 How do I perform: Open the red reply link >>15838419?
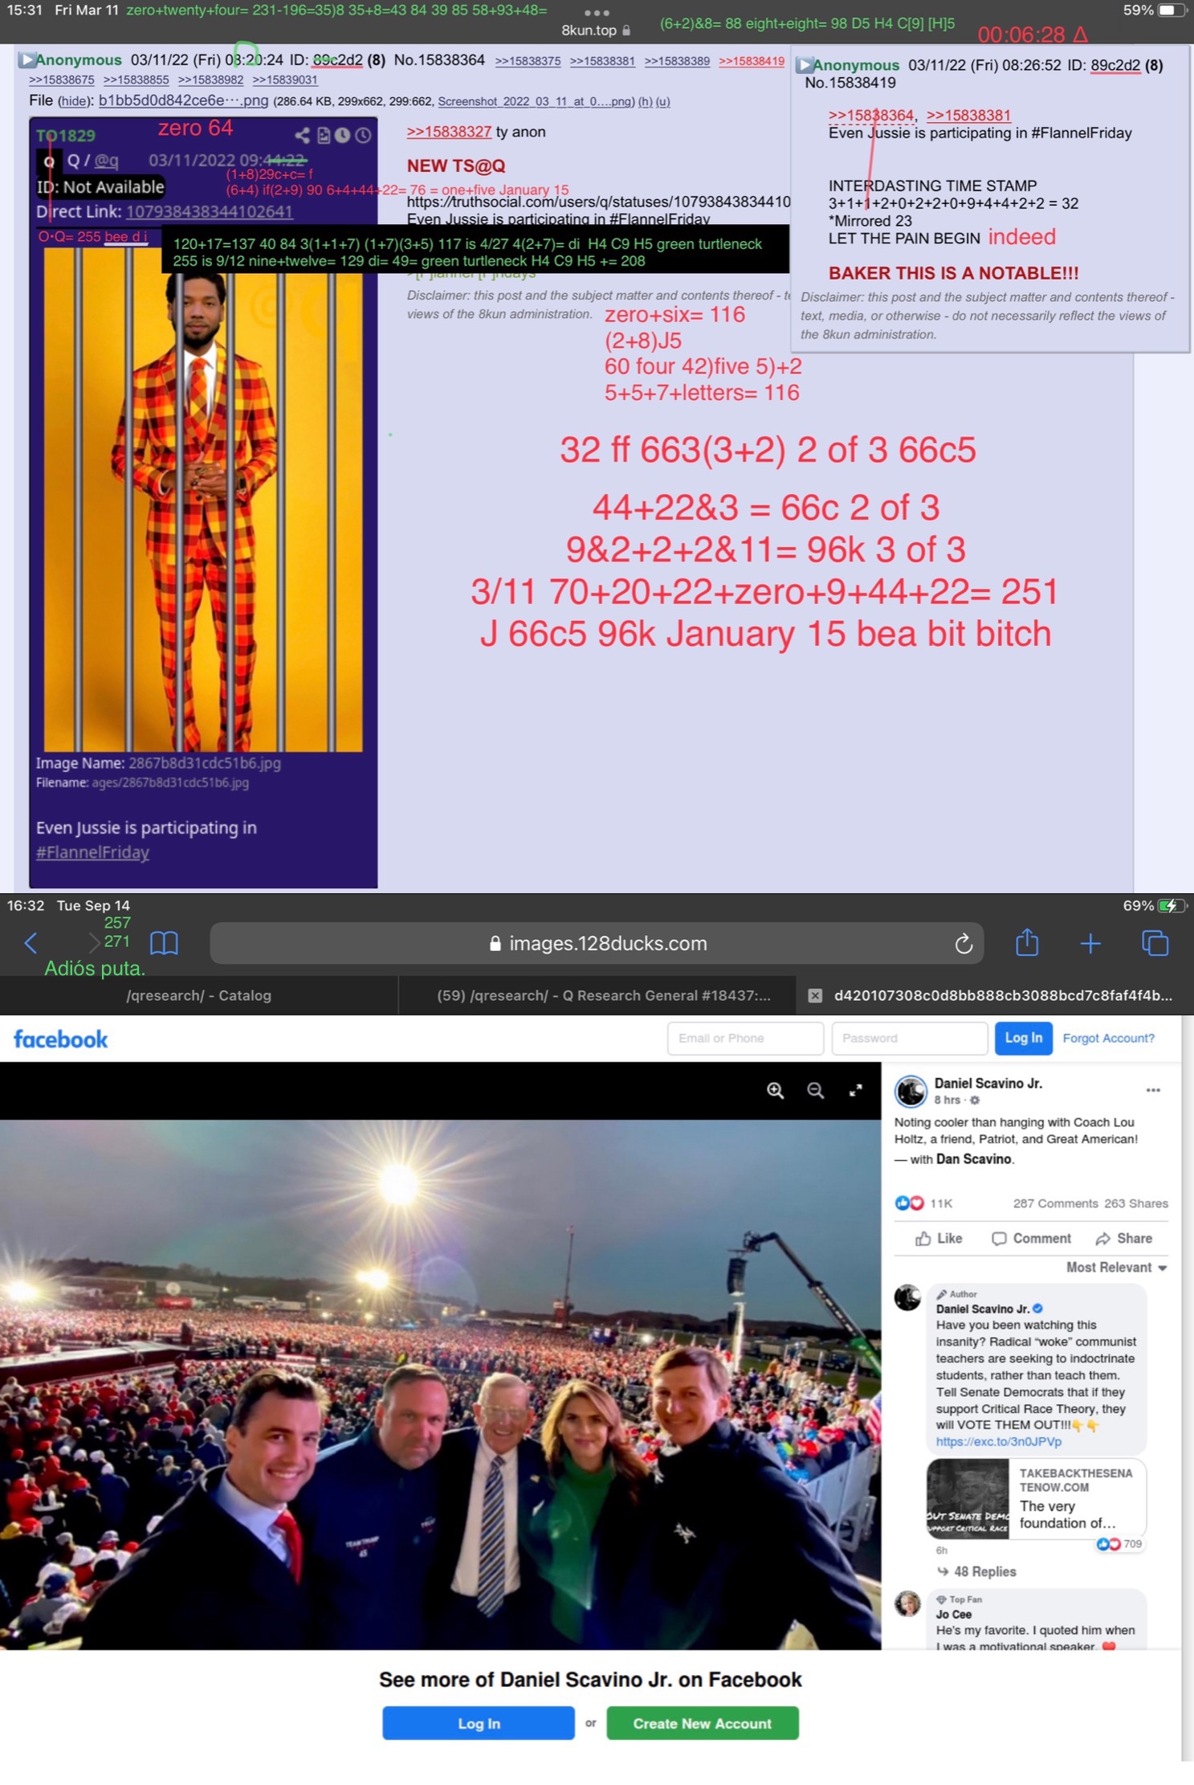[x=752, y=61]
